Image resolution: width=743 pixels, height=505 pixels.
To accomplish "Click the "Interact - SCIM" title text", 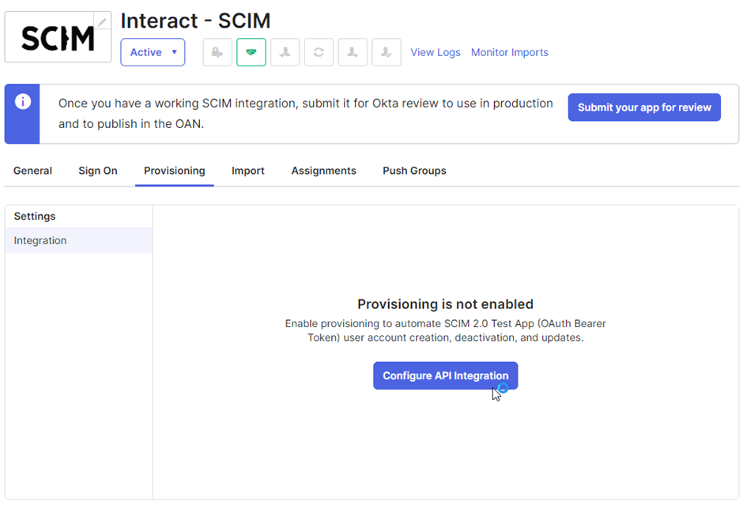I will (x=196, y=21).
